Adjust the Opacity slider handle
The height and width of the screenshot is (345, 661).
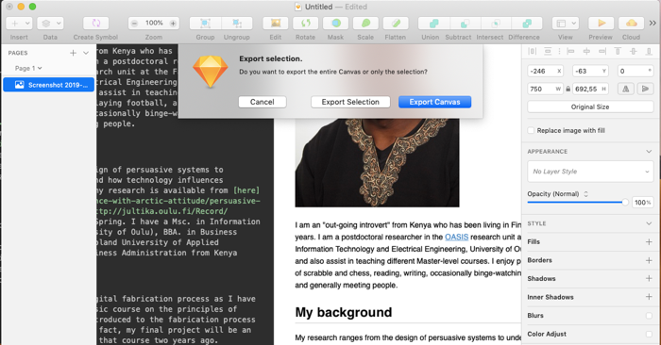pyautogui.click(x=625, y=203)
